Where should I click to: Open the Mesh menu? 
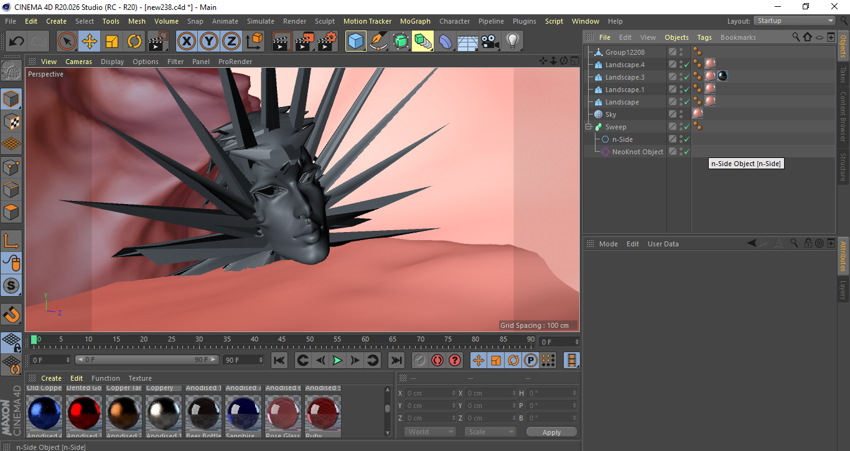click(x=137, y=21)
